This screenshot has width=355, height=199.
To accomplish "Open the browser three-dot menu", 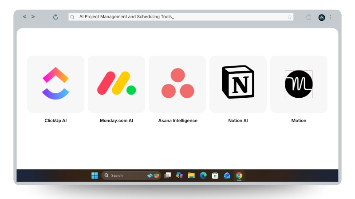I will [x=330, y=17].
